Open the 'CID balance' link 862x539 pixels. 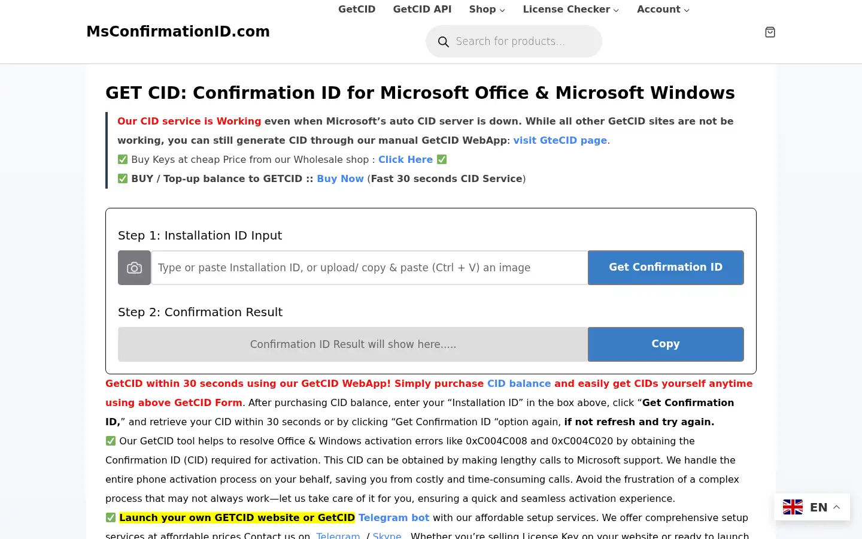coord(519,383)
